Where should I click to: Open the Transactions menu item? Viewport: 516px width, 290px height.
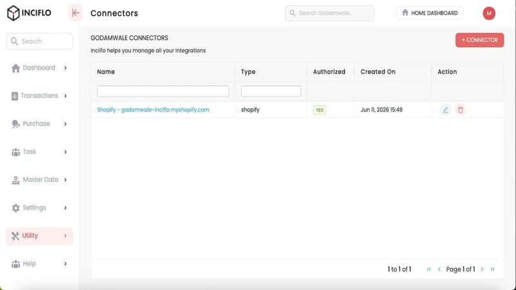click(39, 96)
